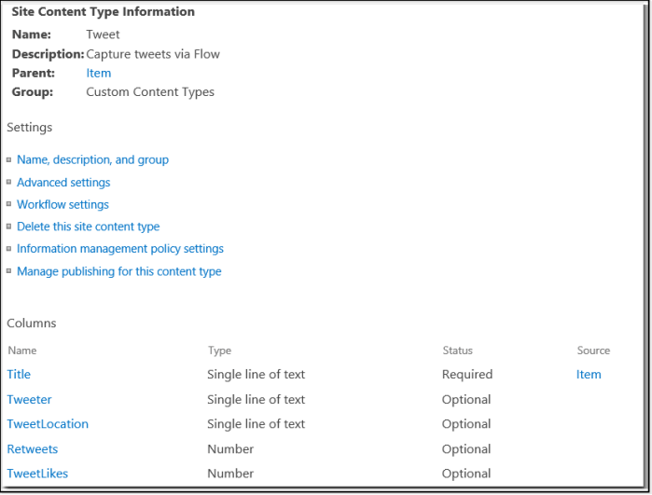This screenshot has height=495, width=652.
Task: Click Delete this site content type
Action: click(88, 227)
